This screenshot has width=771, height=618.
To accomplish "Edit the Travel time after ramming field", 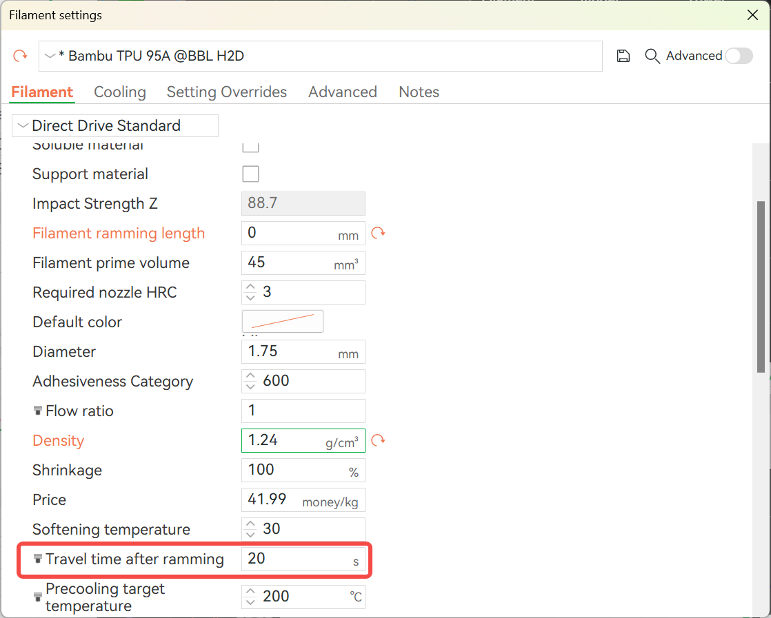I will click(x=303, y=559).
